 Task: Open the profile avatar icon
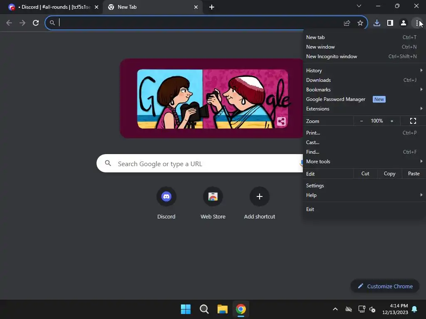pos(403,23)
